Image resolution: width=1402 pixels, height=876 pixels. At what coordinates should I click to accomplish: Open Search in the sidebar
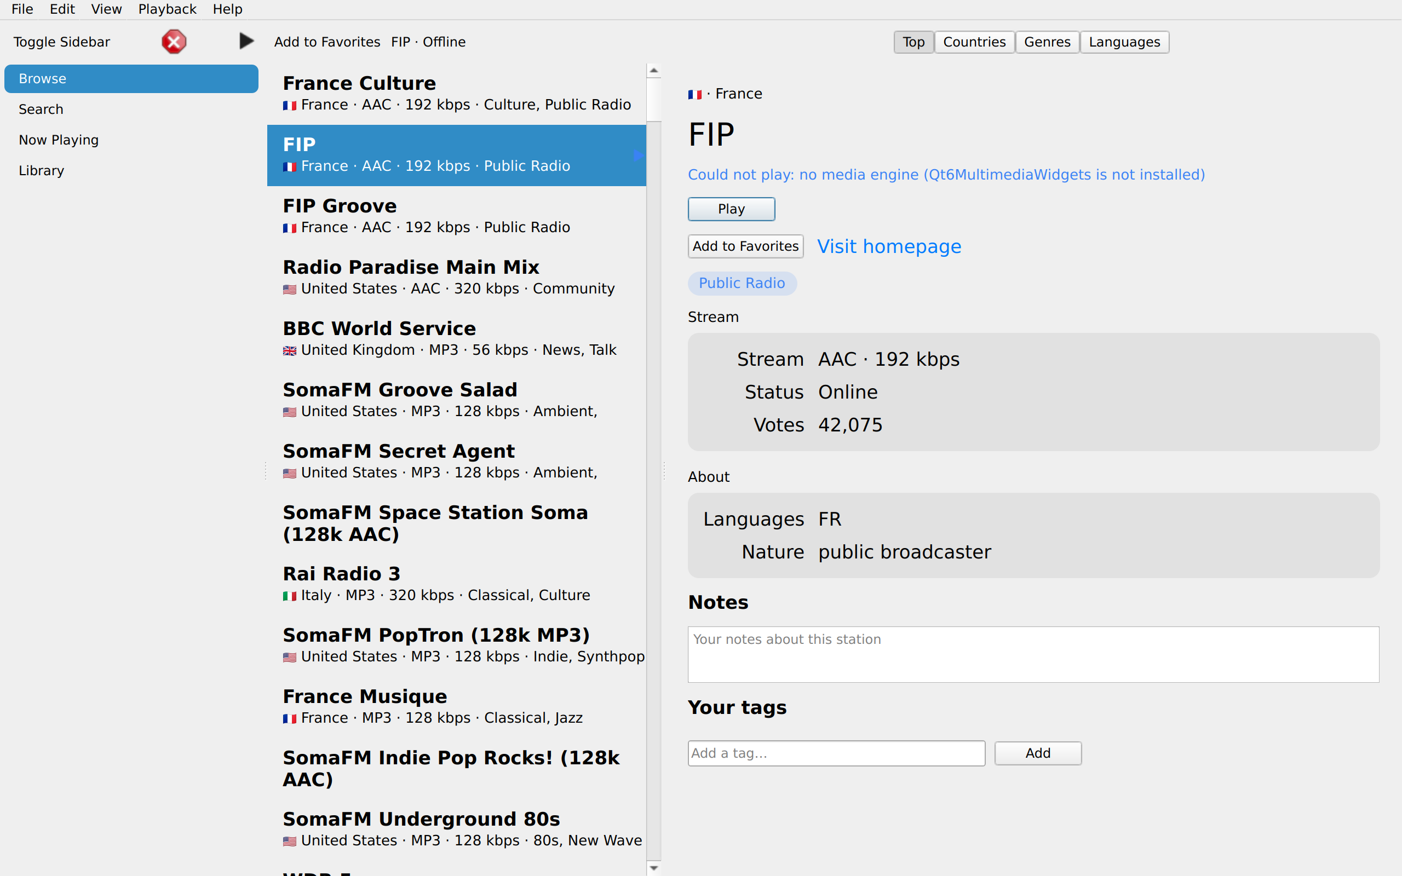coord(131,109)
